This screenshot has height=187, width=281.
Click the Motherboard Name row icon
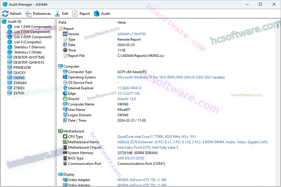point(65,142)
